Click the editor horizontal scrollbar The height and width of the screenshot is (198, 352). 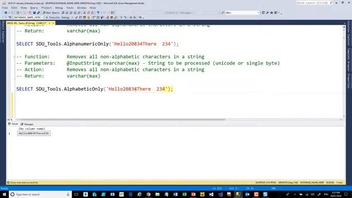click(x=122, y=120)
